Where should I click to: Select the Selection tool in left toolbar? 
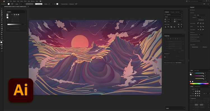tap(2, 9)
